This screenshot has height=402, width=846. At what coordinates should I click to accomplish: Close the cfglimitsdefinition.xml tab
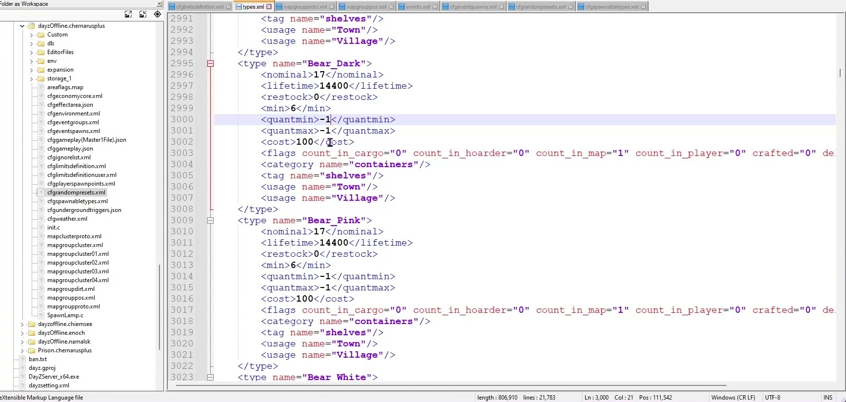pos(228,7)
